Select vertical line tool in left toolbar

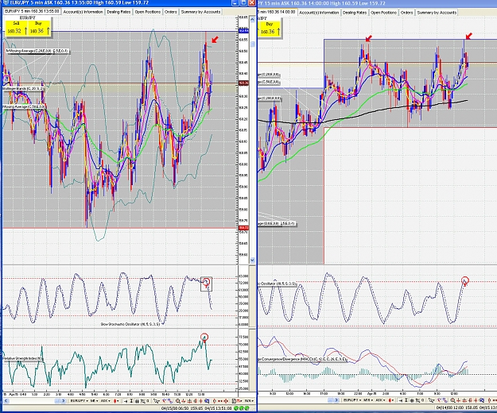[195, 401]
